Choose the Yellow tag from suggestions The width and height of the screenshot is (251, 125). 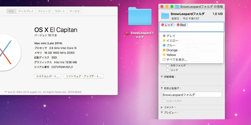[x=191, y=55]
